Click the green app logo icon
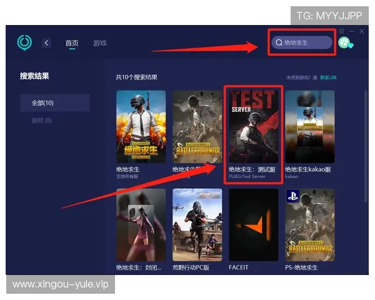Screen dimensions: 375x300 click(24, 42)
